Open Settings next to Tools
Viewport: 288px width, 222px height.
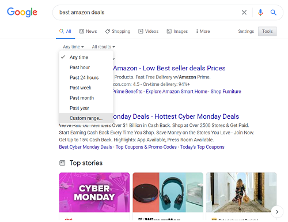point(246,31)
